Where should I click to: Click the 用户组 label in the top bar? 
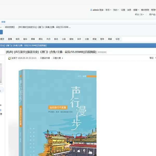pos(152,15)
